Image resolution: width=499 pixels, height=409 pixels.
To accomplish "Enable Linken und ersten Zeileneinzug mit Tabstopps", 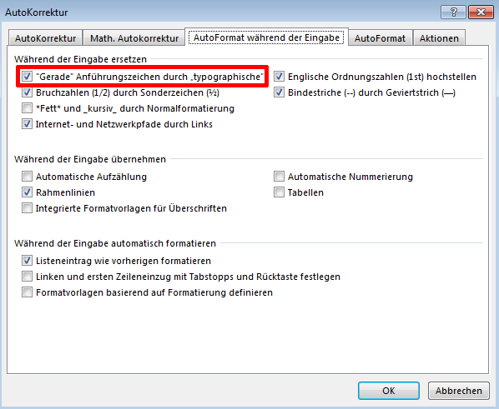I will click(27, 277).
